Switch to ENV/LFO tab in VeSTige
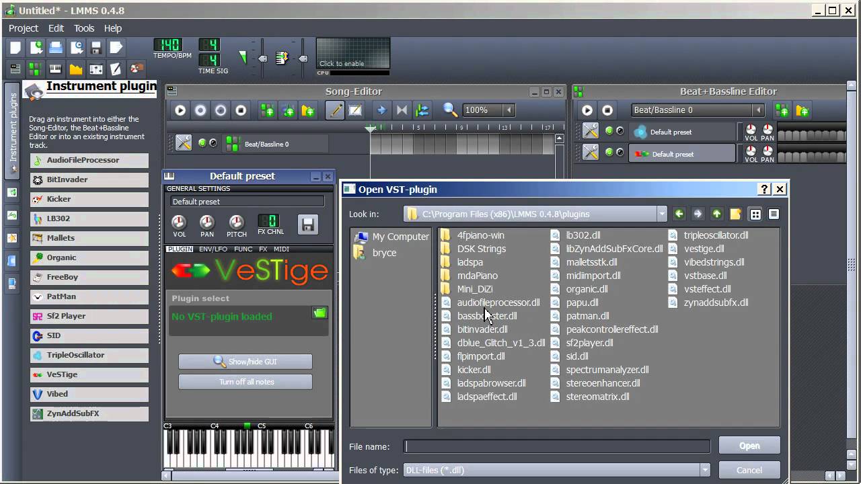This screenshot has height=484, width=861. click(x=213, y=249)
